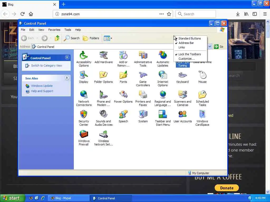The width and height of the screenshot is (270, 202).
Task: Open the Add Hardware applet
Action: (x=103, y=57)
